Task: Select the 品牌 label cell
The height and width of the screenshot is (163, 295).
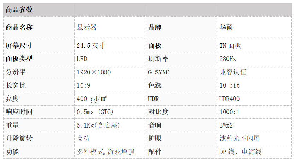Action: (x=181, y=28)
